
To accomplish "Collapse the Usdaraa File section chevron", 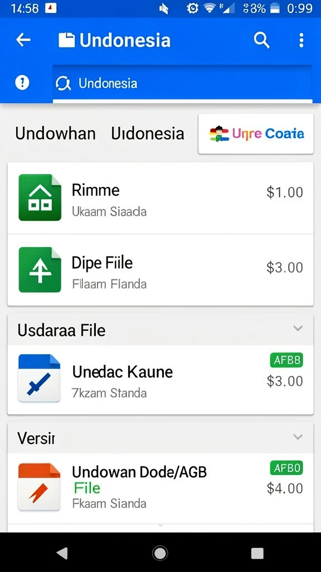I will 298,328.
